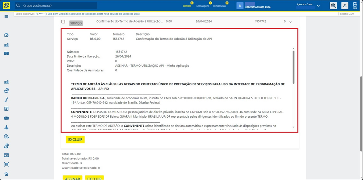Open the organization hierarchy sidebar icon

point(6,127)
